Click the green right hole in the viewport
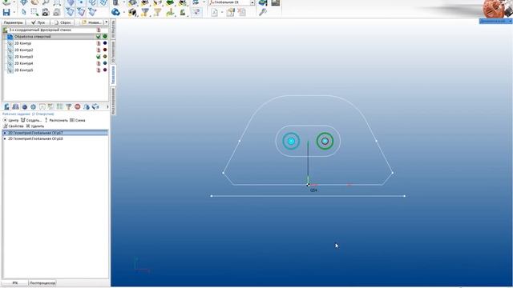 click(325, 141)
